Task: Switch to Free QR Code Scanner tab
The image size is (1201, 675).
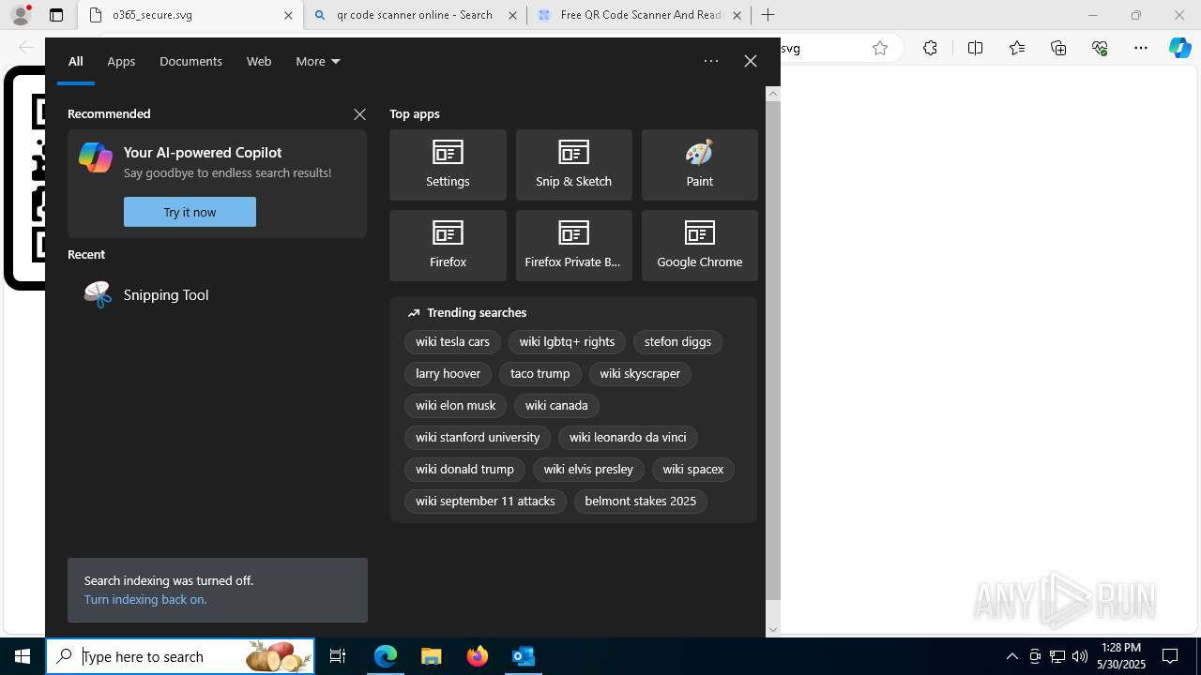Action: pyautogui.click(x=639, y=15)
